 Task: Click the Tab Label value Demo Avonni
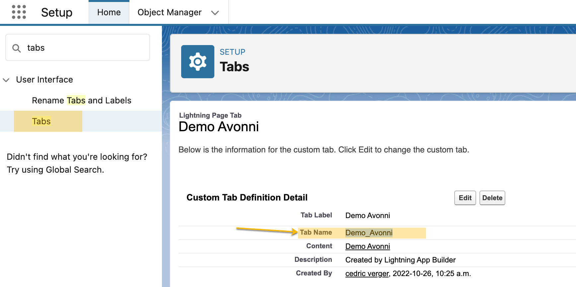(x=368, y=215)
